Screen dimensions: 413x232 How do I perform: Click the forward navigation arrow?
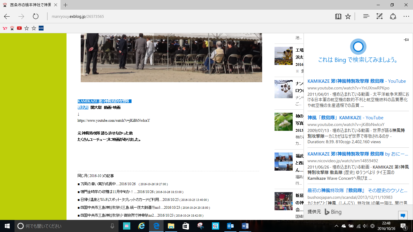pos(21,17)
